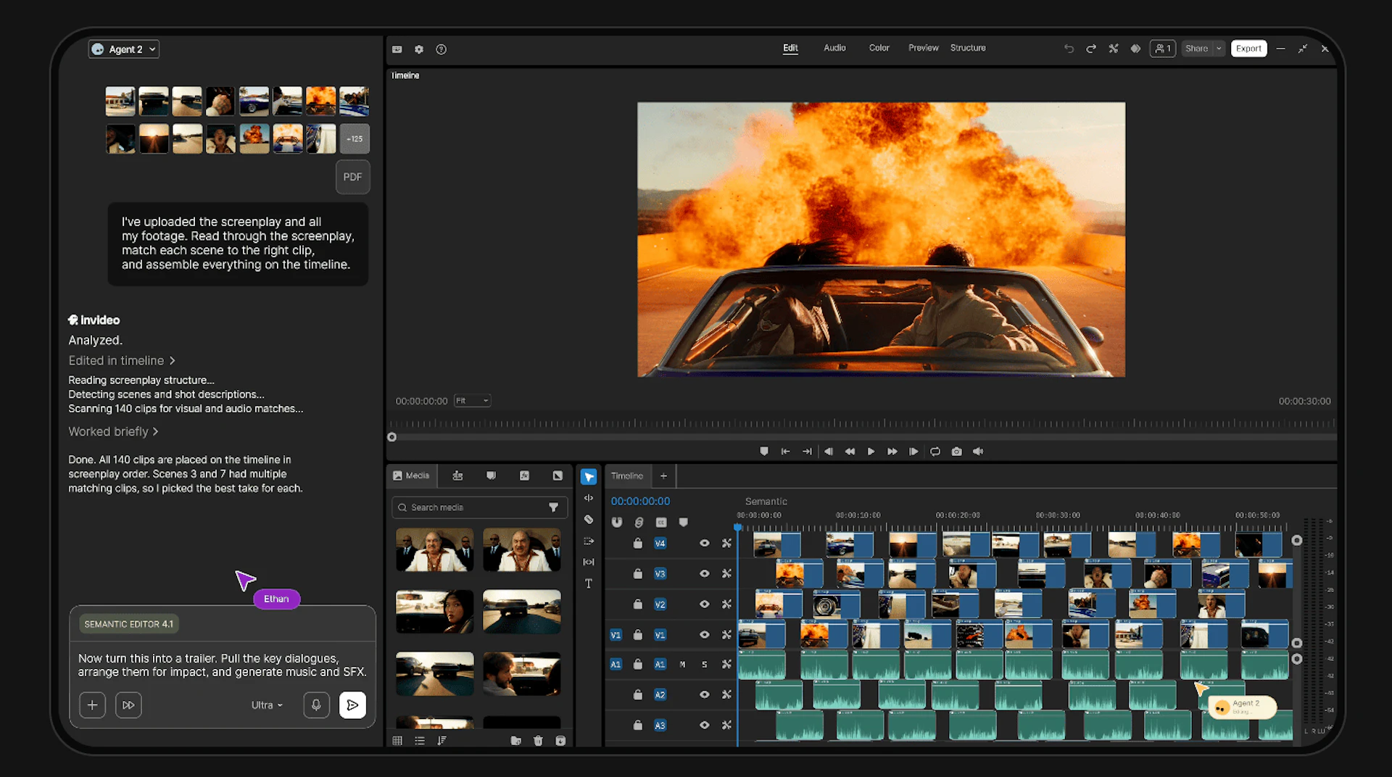Toggle linked selection chain icon

click(x=639, y=522)
